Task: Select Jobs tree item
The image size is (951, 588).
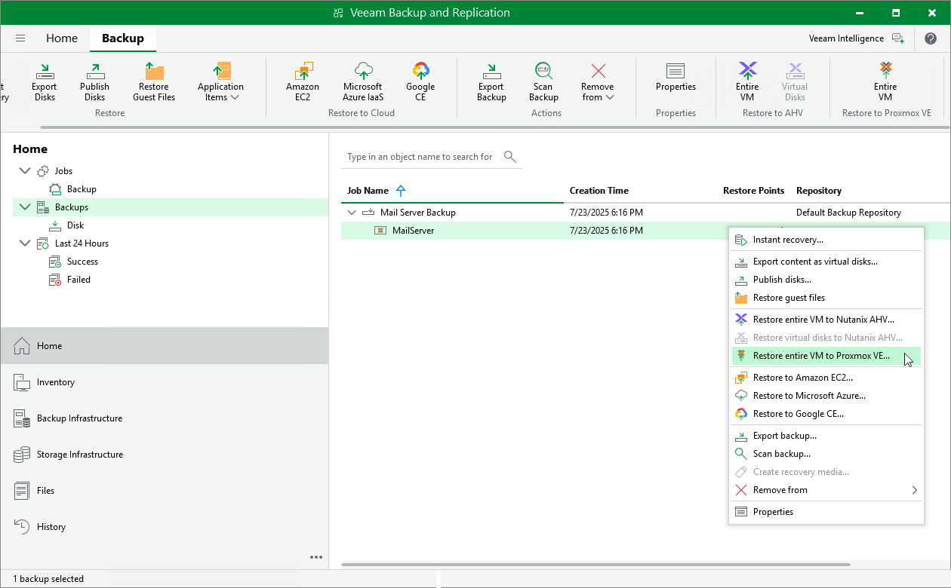Action: [63, 171]
